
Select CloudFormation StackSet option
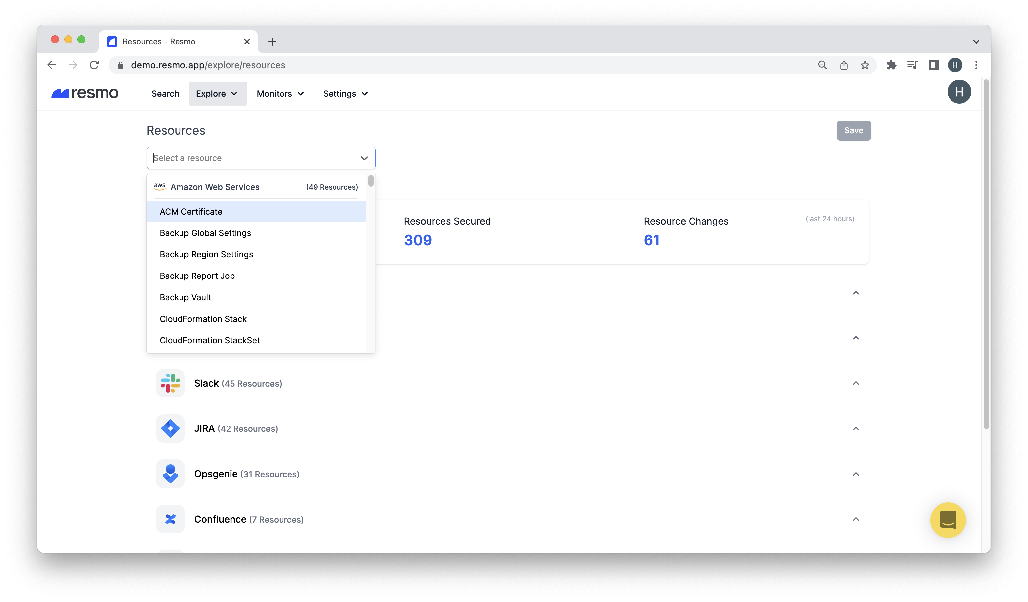pyautogui.click(x=256, y=340)
